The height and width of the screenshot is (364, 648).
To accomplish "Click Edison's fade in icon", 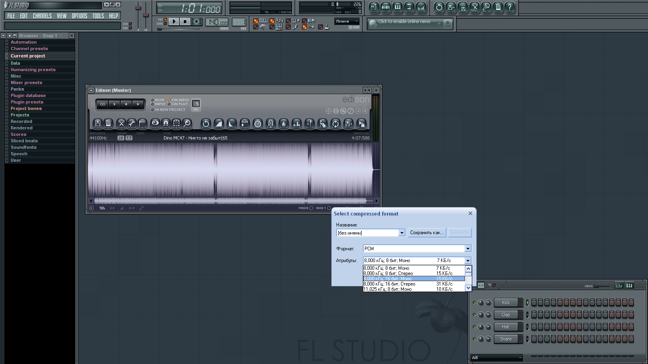I will 219,124.
